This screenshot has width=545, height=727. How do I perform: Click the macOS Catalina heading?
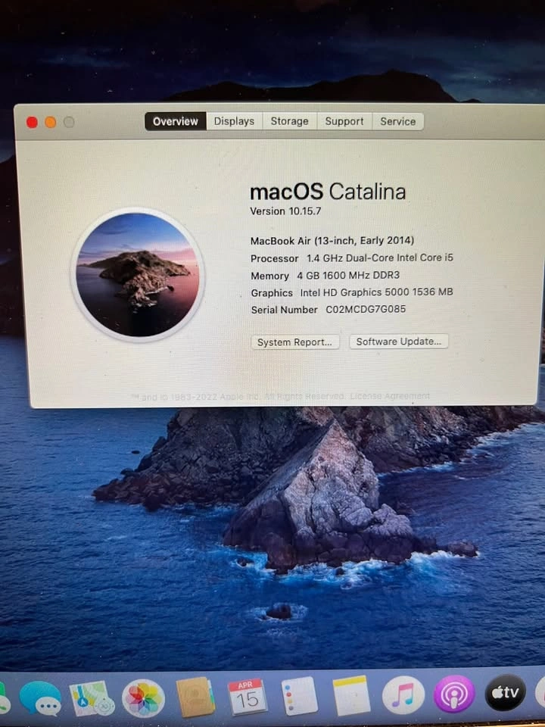pyautogui.click(x=328, y=192)
